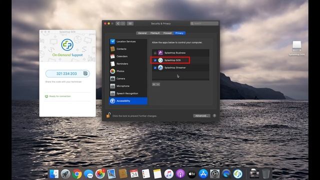Switch to the Firewall tab
Viewport: 320px width, 180px height.
(167, 33)
